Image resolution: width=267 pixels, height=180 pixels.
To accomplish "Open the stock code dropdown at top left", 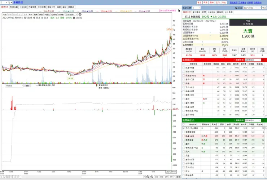I will (x=6, y=3).
